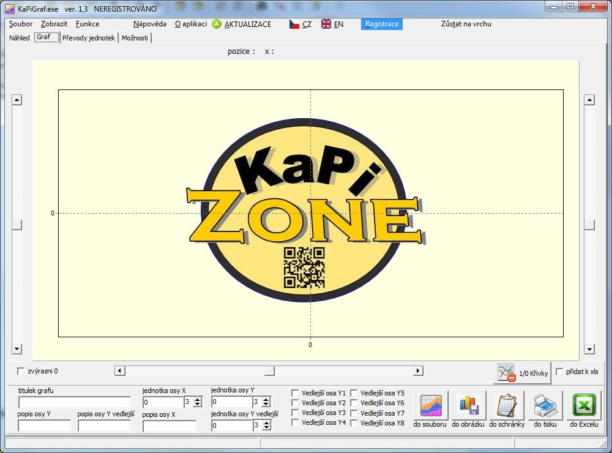
Task: Decrease jednotka osy X decimals spinner
Action: coord(198,404)
